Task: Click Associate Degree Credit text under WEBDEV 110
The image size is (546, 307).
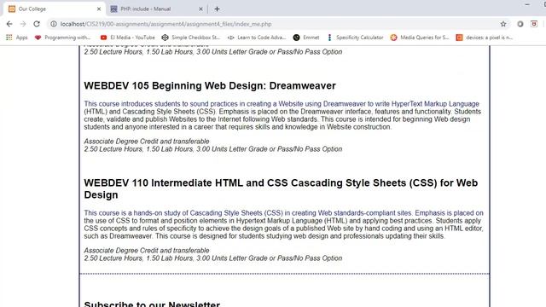Action: [147, 251]
